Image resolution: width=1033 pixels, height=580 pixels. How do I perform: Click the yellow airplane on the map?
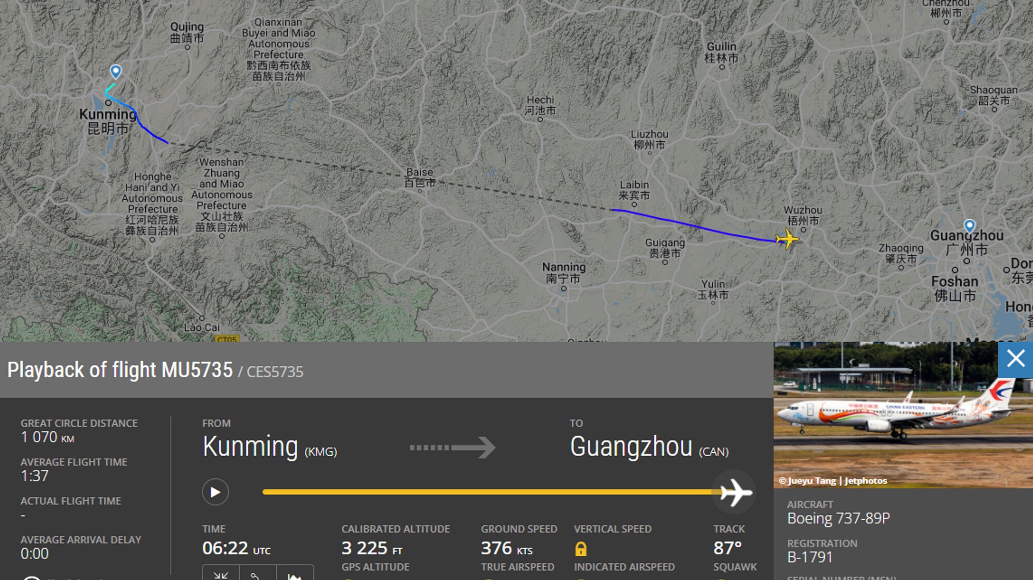tap(787, 239)
